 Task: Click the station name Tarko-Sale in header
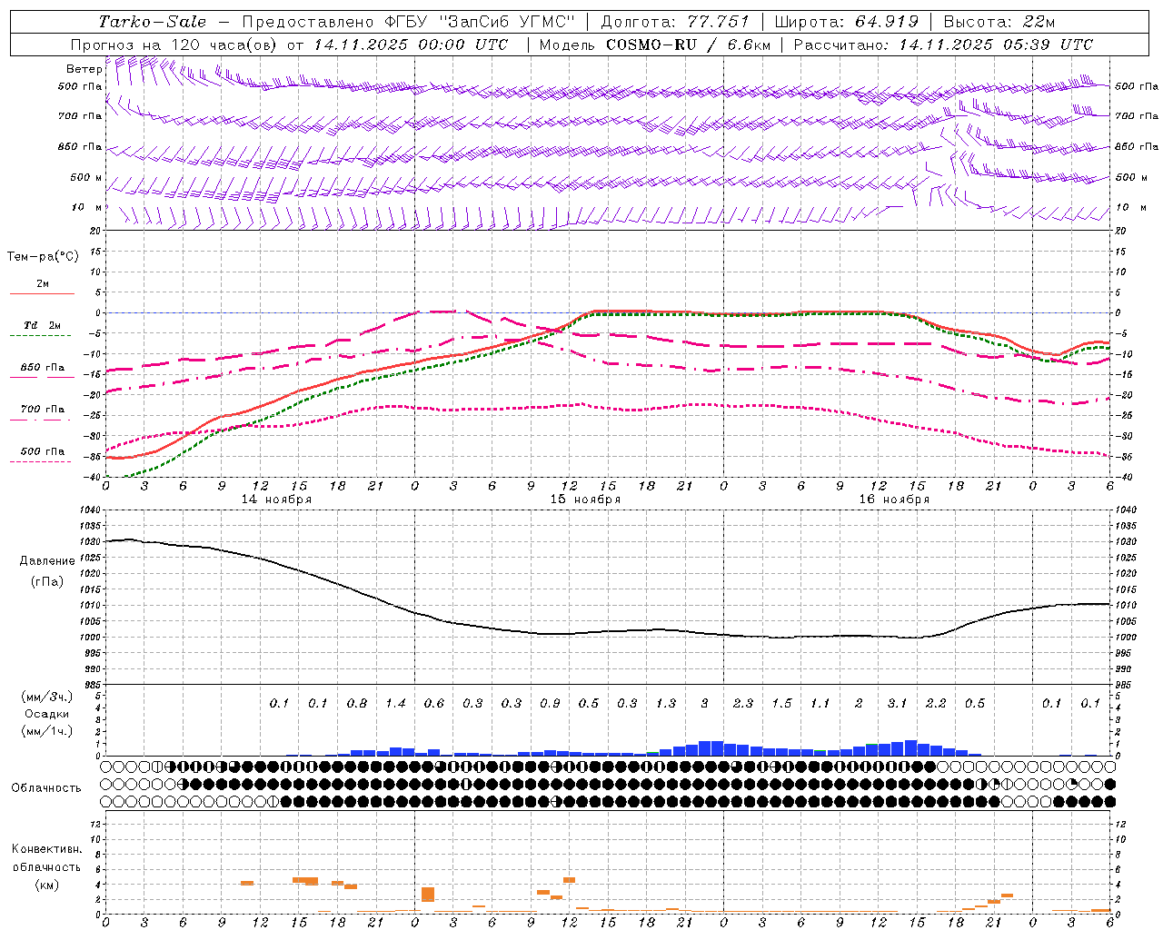tap(153, 22)
